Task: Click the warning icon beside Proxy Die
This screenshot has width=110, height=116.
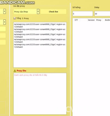Action: pos(15,71)
